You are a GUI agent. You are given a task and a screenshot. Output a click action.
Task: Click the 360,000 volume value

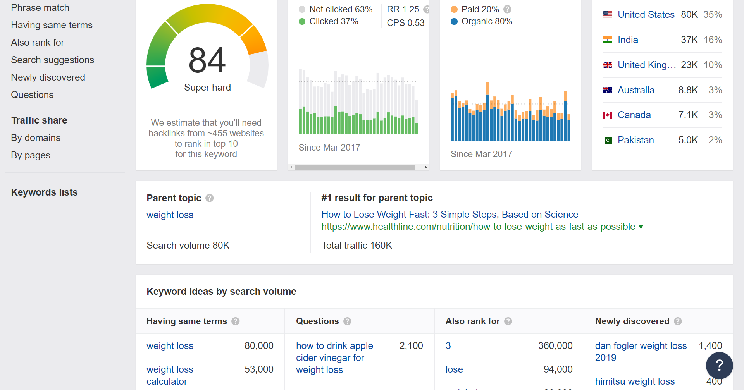555,346
